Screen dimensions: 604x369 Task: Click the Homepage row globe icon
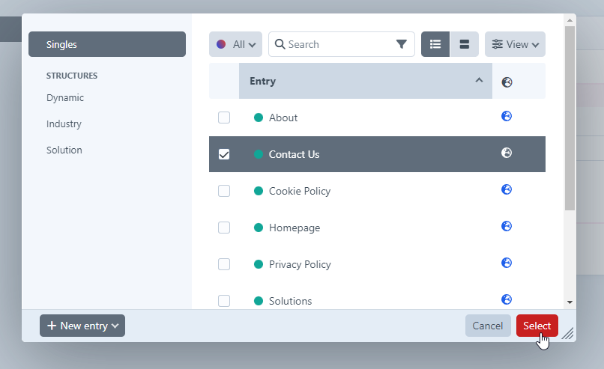(x=507, y=226)
